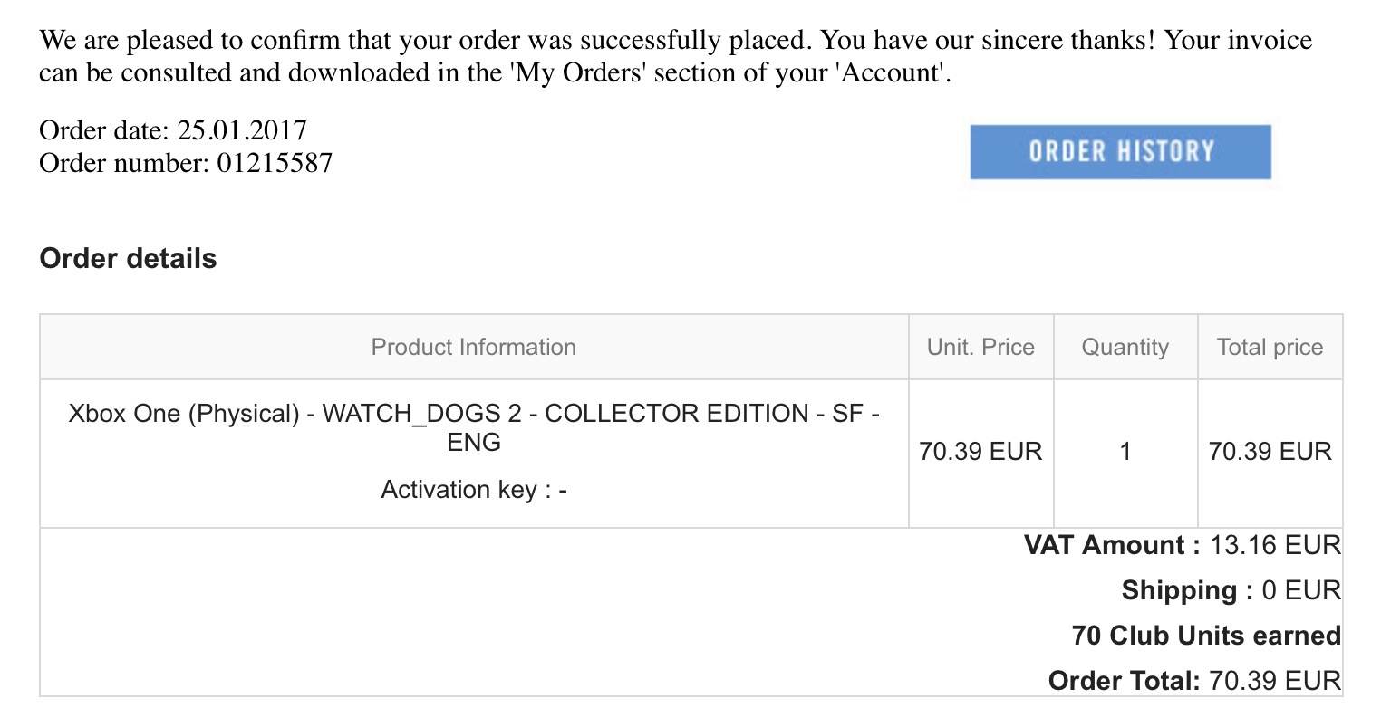Open the Order History button
Image resolution: width=1381 pixels, height=708 pixels.
1120,151
